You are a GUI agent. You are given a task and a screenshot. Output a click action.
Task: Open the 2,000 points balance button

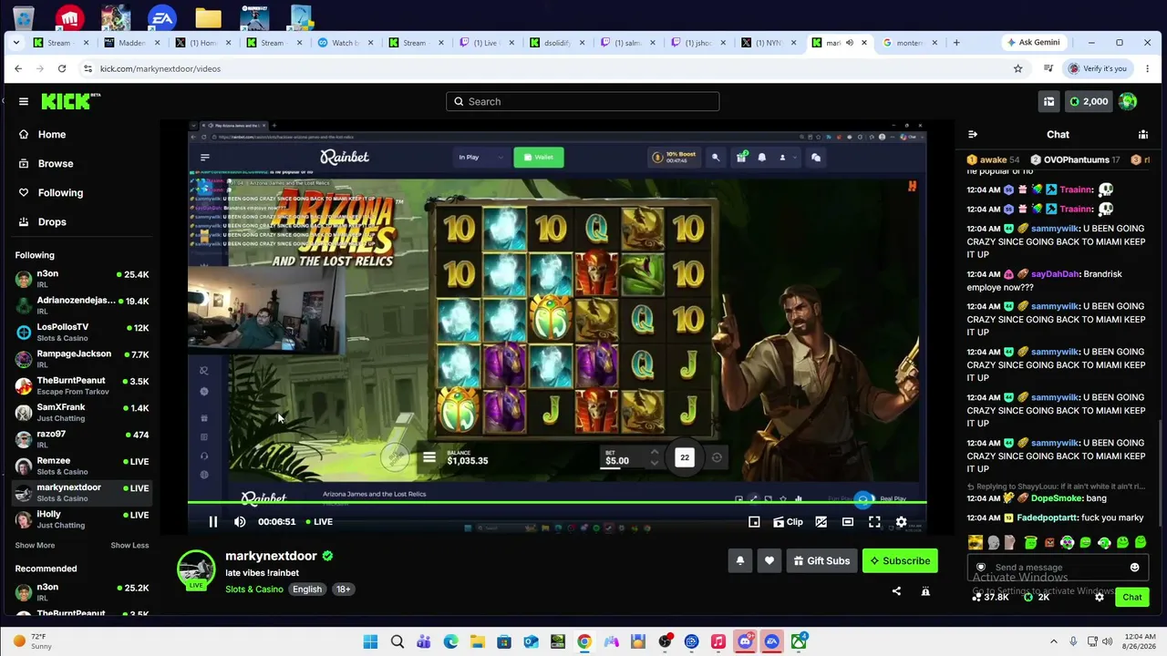coord(1089,102)
